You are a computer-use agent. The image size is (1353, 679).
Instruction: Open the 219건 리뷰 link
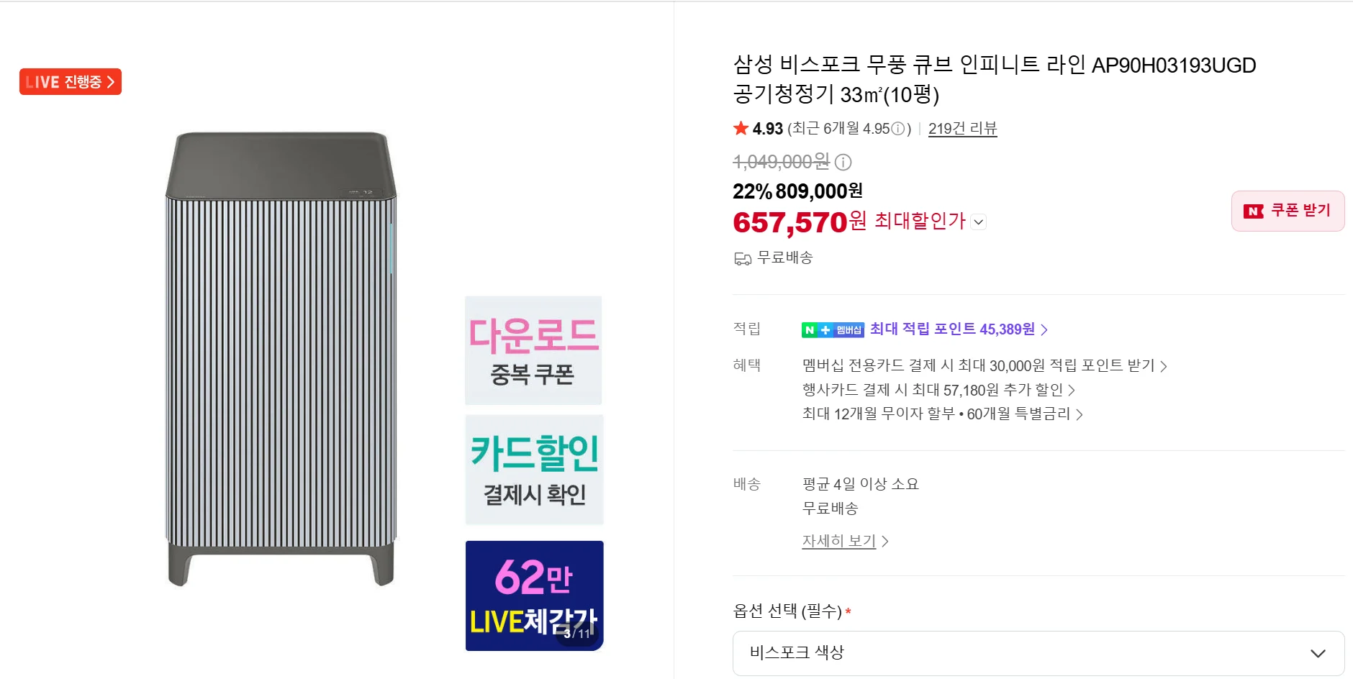coord(962,129)
